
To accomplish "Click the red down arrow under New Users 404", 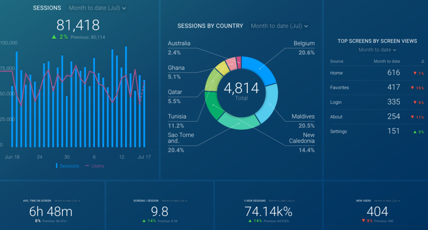I will tap(363, 221).
